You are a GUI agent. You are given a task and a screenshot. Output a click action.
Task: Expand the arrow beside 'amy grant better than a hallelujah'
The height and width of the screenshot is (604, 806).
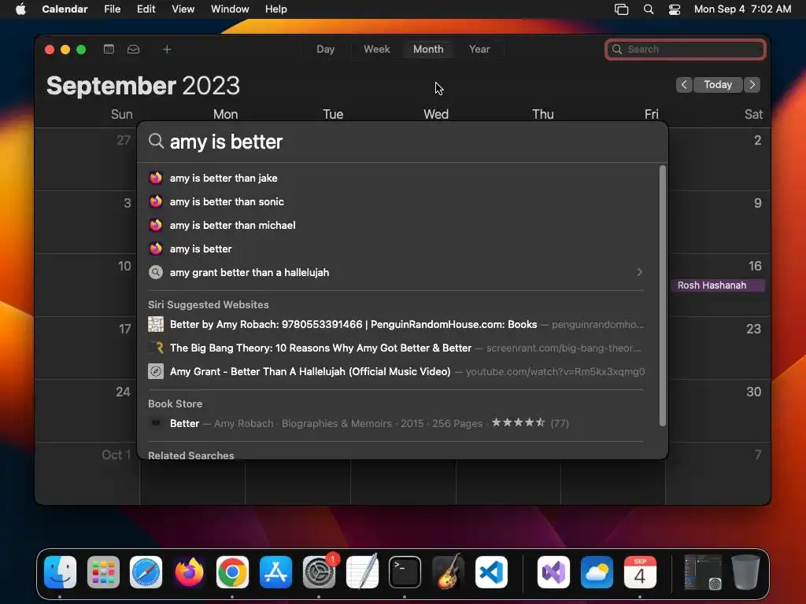point(639,272)
